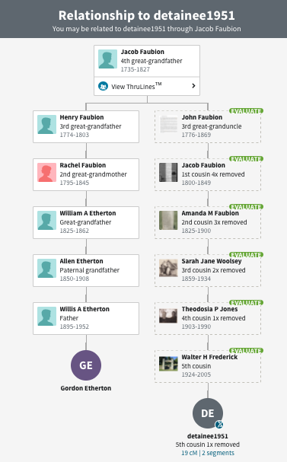Viewport: 287px width, 462px height.
Task: Click Jacob Faubion 4th great-grandfather avatar icon
Action: (x=107, y=59)
